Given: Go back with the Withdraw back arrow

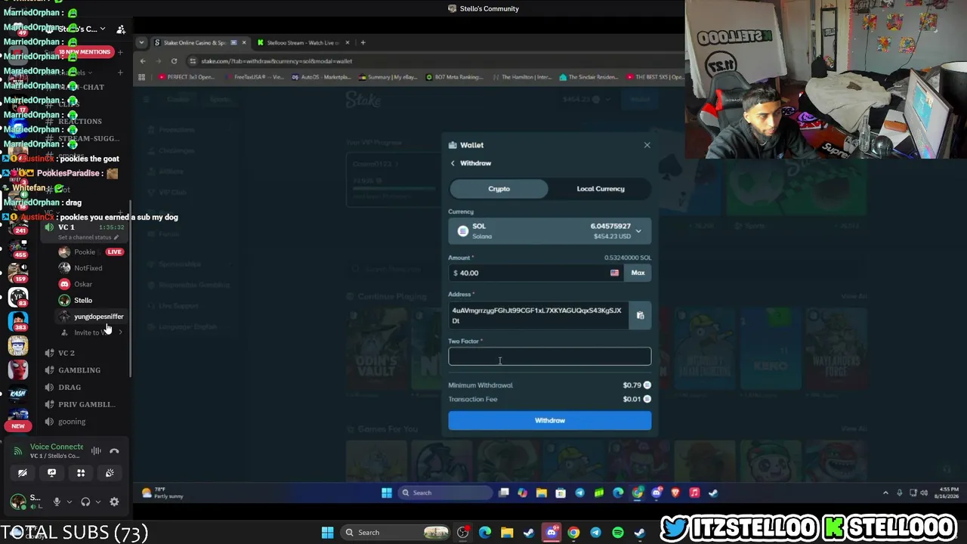Looking at the screenshot, I should pyautogui.click(x=453, y=163).
